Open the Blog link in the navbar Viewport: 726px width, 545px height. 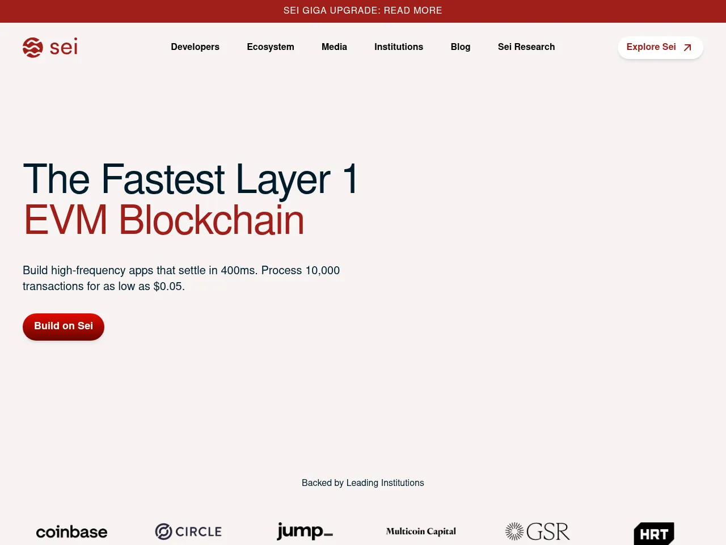coord(461,47)
